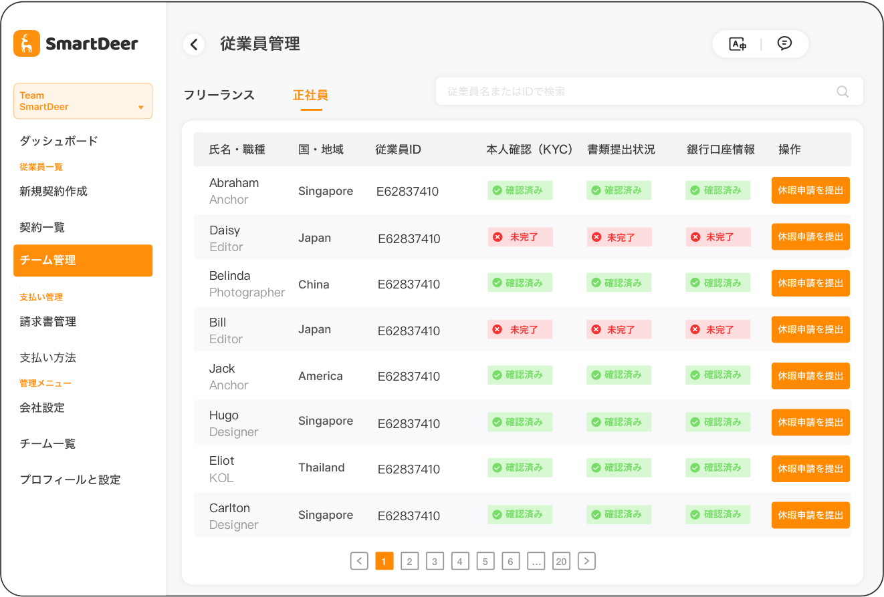Open the language switcher icon
The width and height of the screenshot is (884, 597).
coord(737,43)
